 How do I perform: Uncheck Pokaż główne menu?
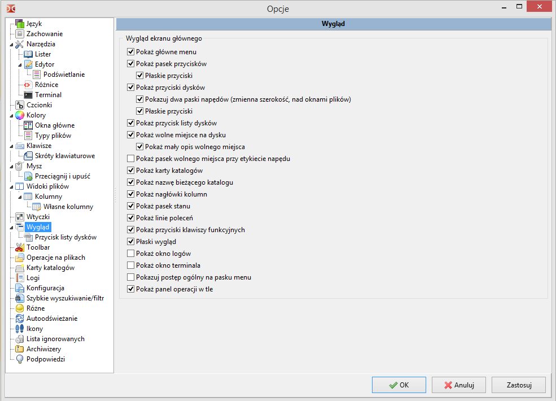click(x=130, y=52)
